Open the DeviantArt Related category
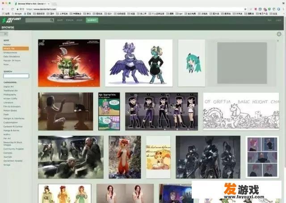This screenshot has height=203, width=286. click(x=13, y=161)
